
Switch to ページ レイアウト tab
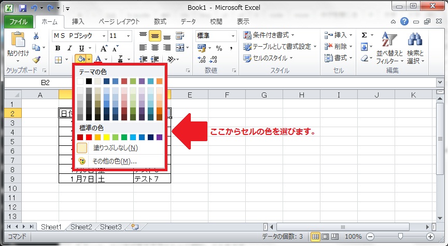pos(119,21)
